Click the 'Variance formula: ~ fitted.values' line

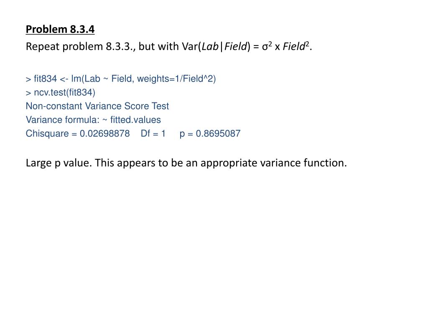click(x=93, y=120)
